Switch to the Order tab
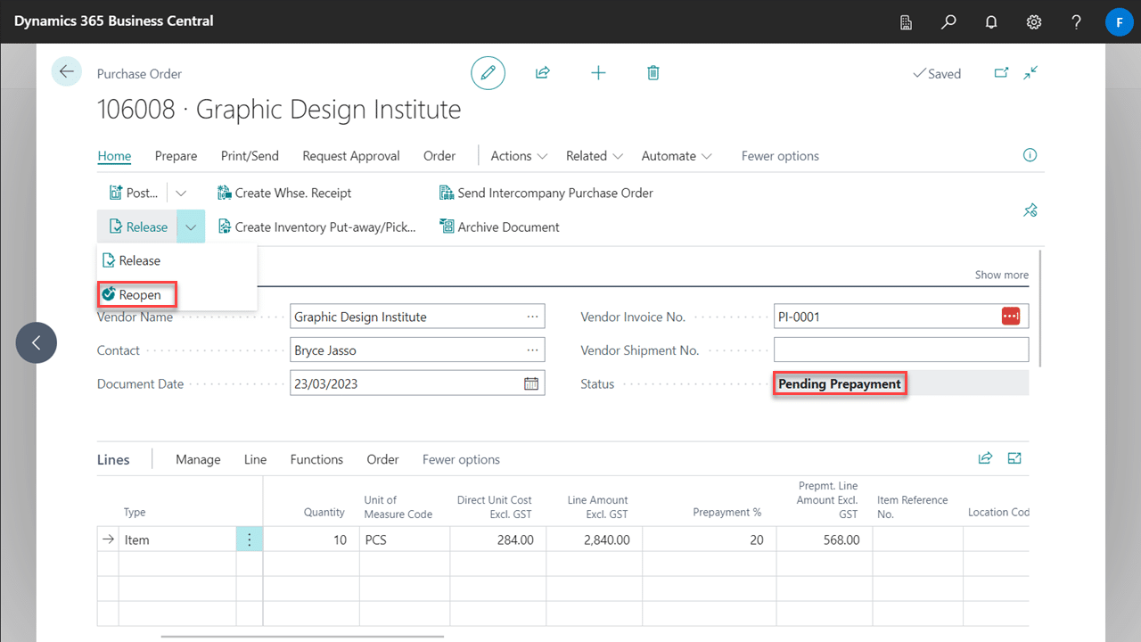The width and height of the screenshot is (1141, 642). coord(439,155)
